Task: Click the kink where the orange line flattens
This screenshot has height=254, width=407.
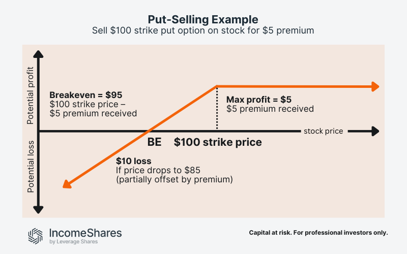Action: [217, 86]
